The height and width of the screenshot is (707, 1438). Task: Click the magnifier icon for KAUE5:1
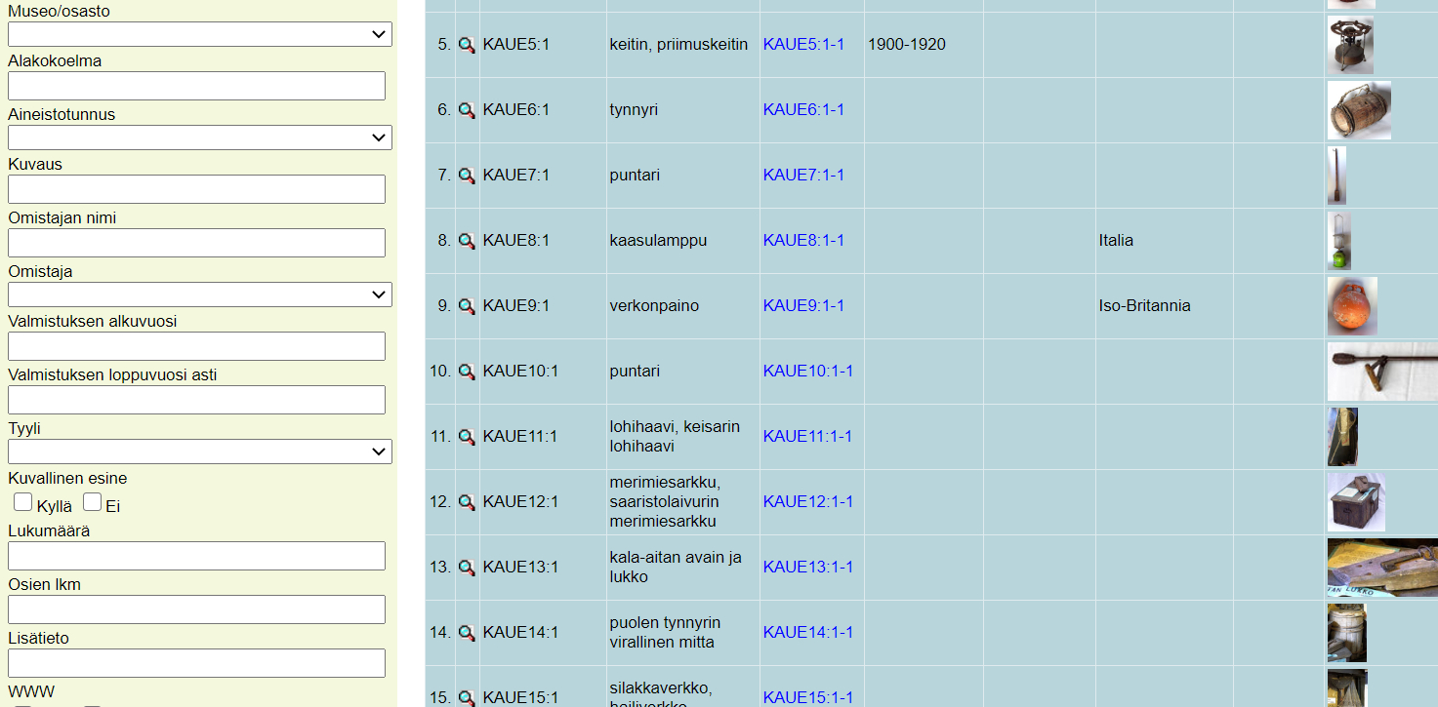pos(467,45)
